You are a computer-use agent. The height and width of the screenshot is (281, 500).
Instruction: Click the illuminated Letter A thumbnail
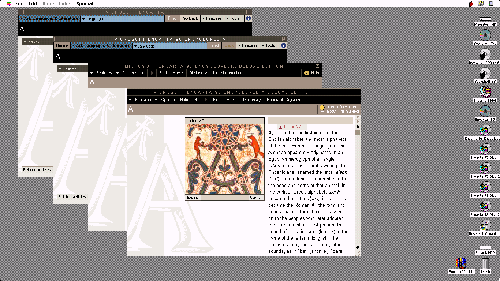click(x=225, y=159)
